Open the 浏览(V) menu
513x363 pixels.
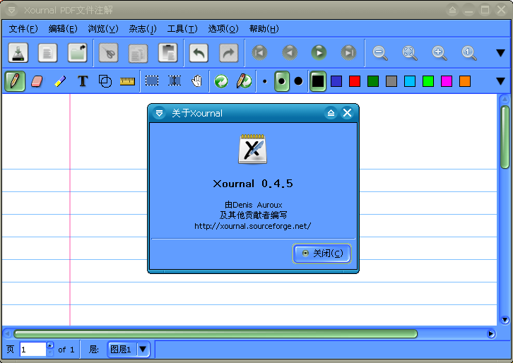[103, 29]
